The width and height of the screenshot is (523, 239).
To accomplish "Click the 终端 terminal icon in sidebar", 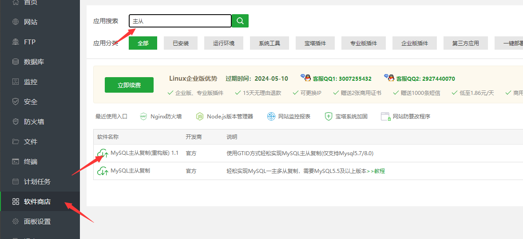I will coord(16,161).
